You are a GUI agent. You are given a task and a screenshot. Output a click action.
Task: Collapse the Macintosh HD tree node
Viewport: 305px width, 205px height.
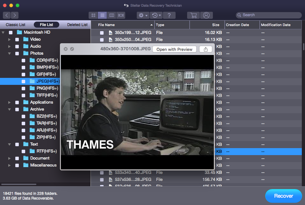pyautogui.click(x=3, y=33)
